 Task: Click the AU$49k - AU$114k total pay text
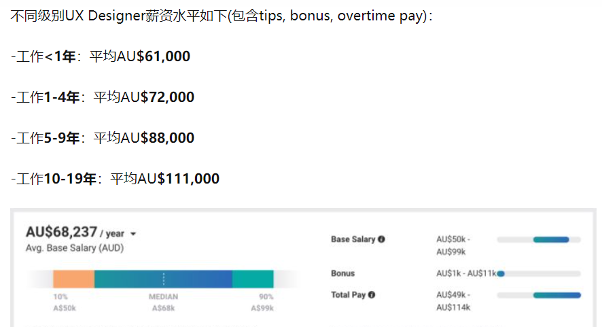(453, 301)
